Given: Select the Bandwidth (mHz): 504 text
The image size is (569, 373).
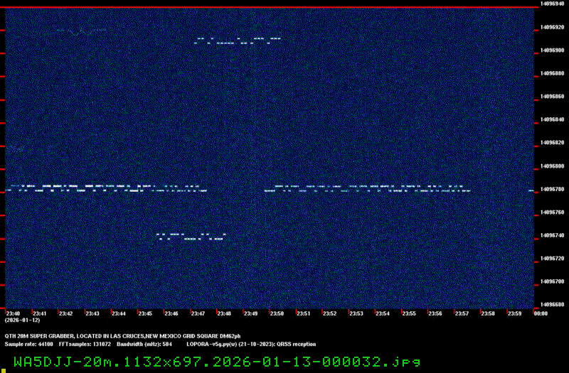Looking at the screenshot, I should (x=144, y=345).
